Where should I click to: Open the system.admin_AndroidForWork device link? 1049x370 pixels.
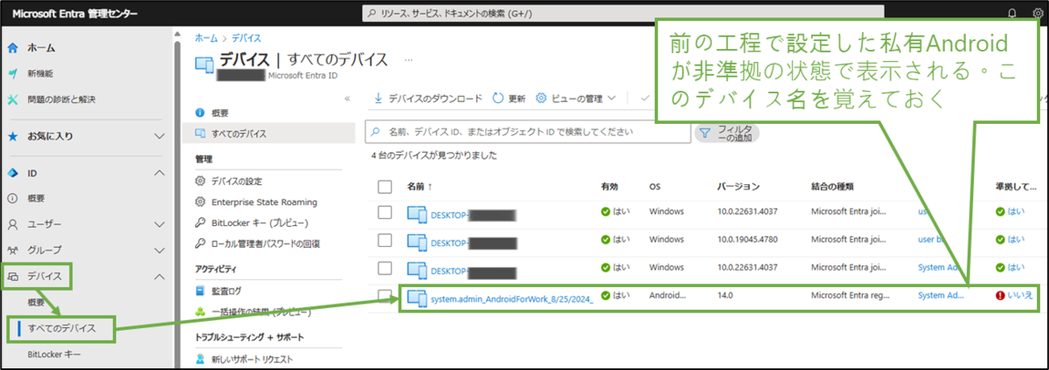pyautogui.click(x=512, y=298)
